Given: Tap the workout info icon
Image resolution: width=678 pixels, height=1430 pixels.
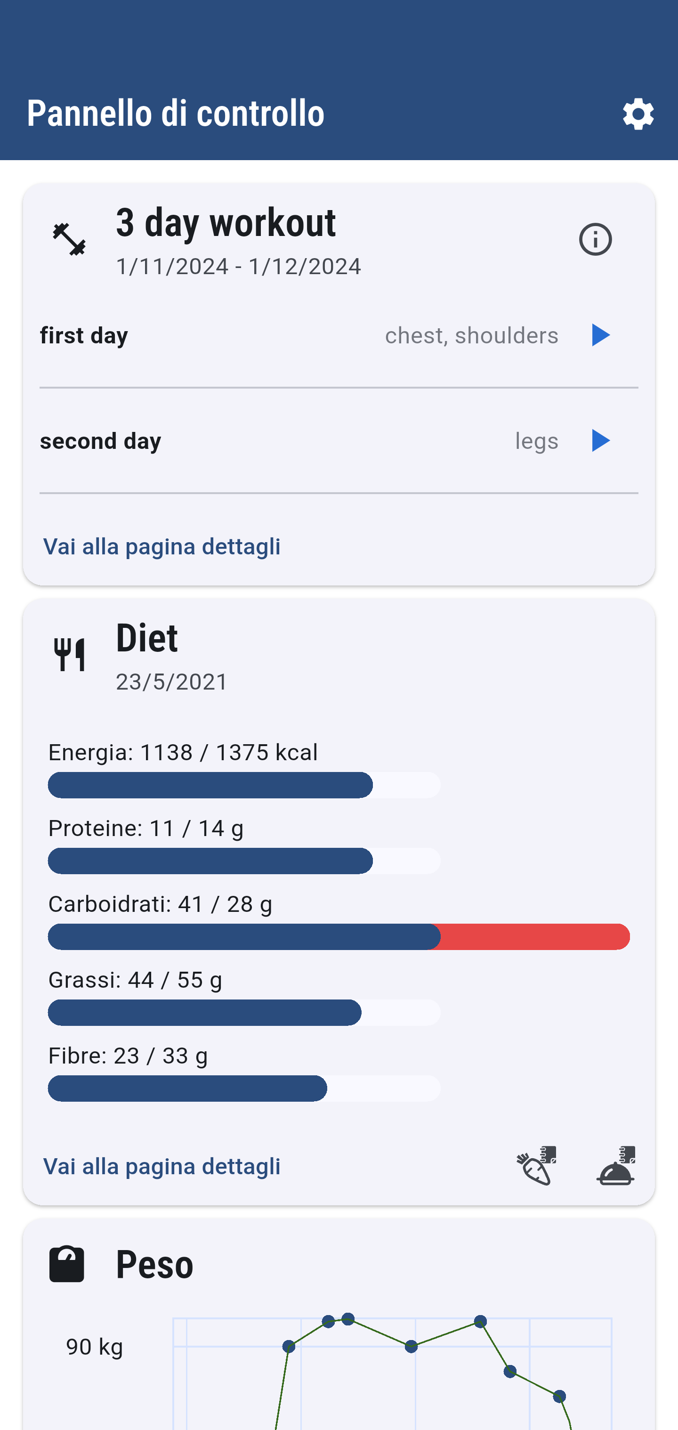Looking at the screenshot, I should [595, 240].
